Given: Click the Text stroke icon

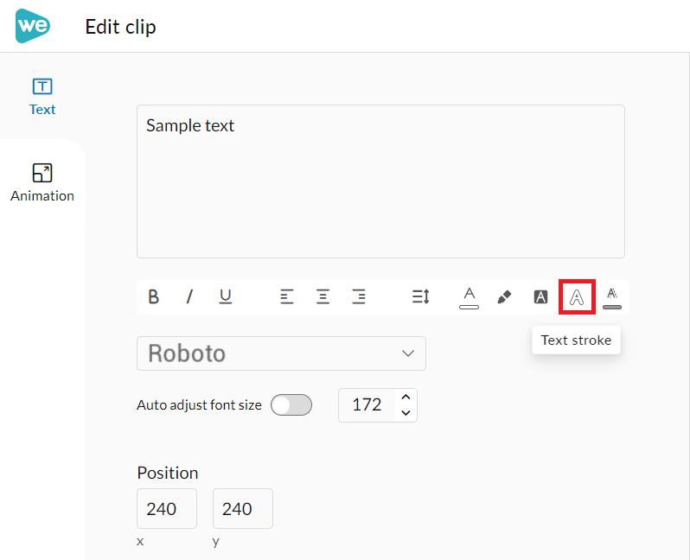Looking at the screenshot, I should pyautogui.click(x=577, y=296).
